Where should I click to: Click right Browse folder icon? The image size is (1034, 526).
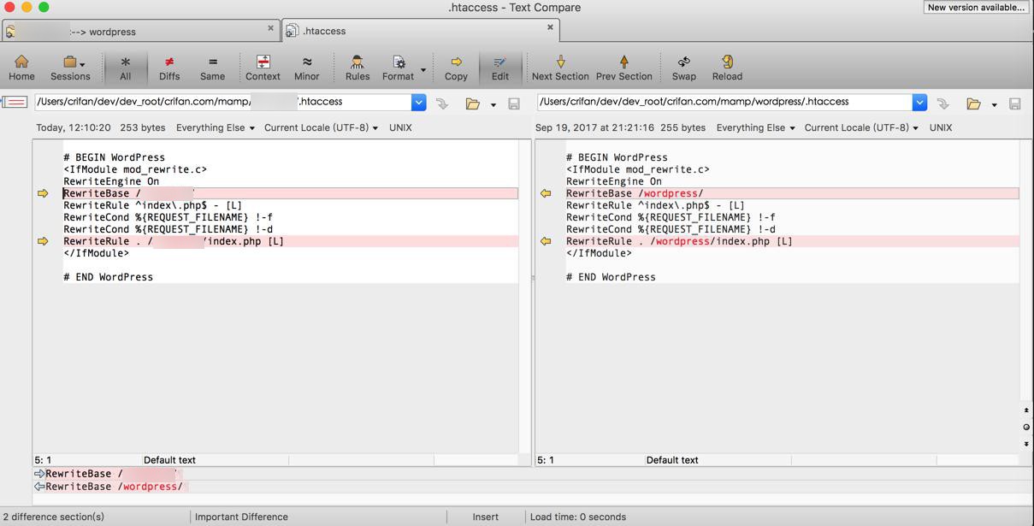[973, 103]
